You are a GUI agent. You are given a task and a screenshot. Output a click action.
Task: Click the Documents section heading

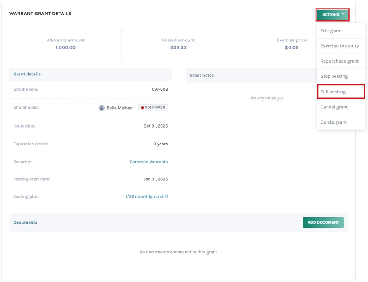(x=25, y=223)
